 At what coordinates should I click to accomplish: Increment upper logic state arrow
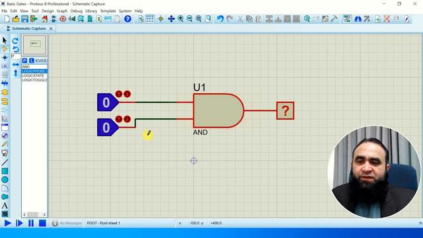pos(119,94)
